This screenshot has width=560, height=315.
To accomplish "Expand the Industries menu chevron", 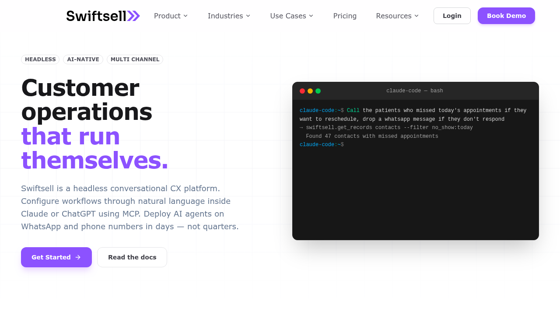I will [248, 16].
